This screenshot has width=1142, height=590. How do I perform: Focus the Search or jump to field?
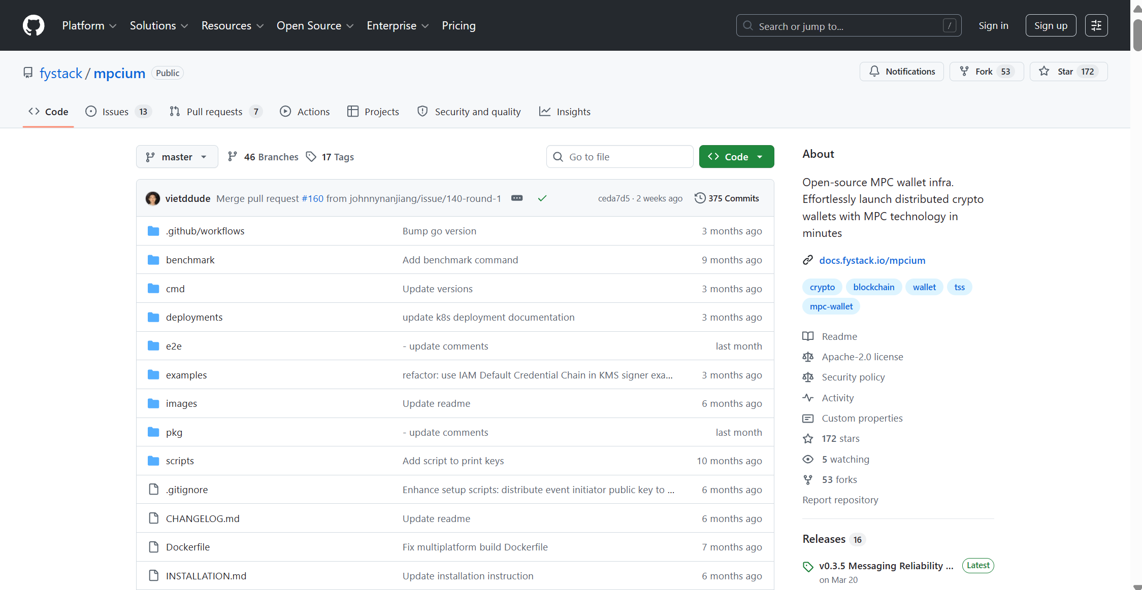(849, 25)
